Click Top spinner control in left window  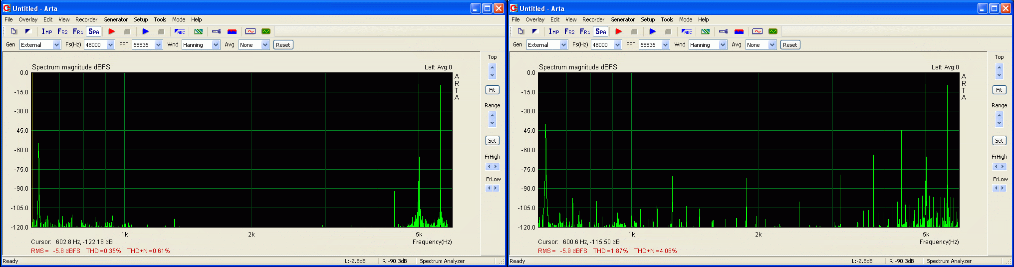[x=493, y=71]
